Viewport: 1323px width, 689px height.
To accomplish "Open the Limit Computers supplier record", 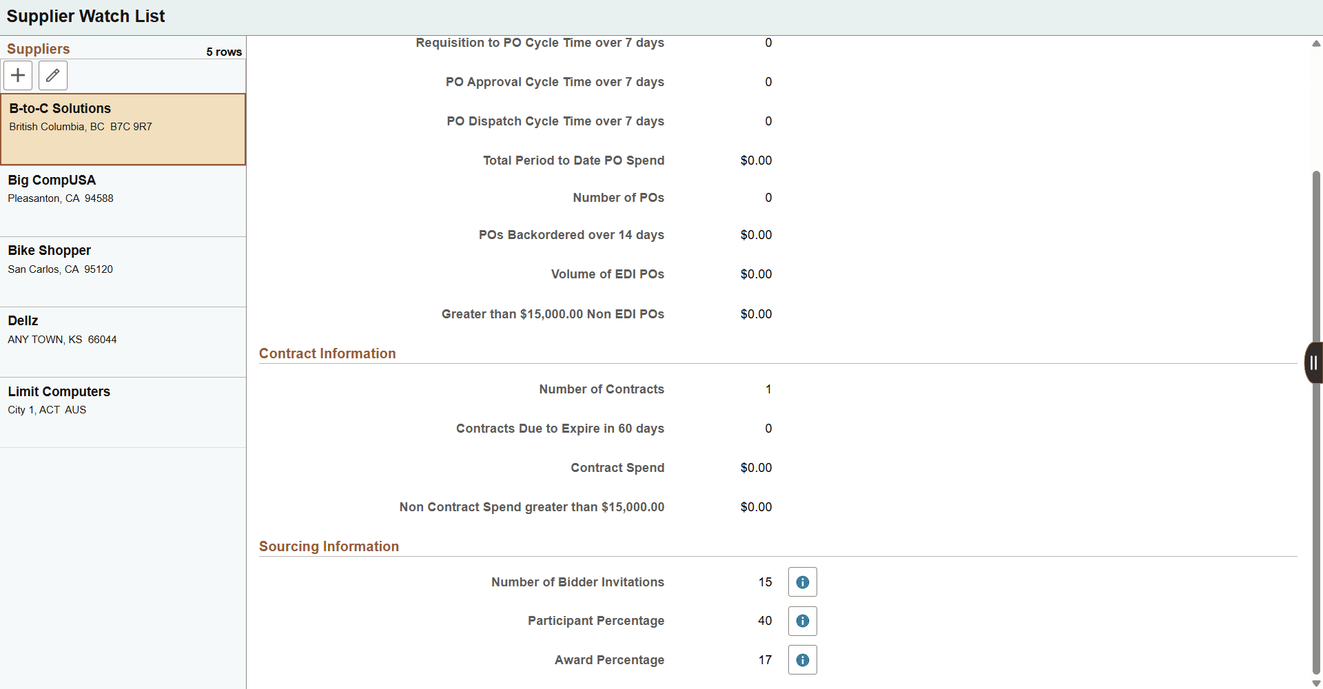I will (123, 411).
